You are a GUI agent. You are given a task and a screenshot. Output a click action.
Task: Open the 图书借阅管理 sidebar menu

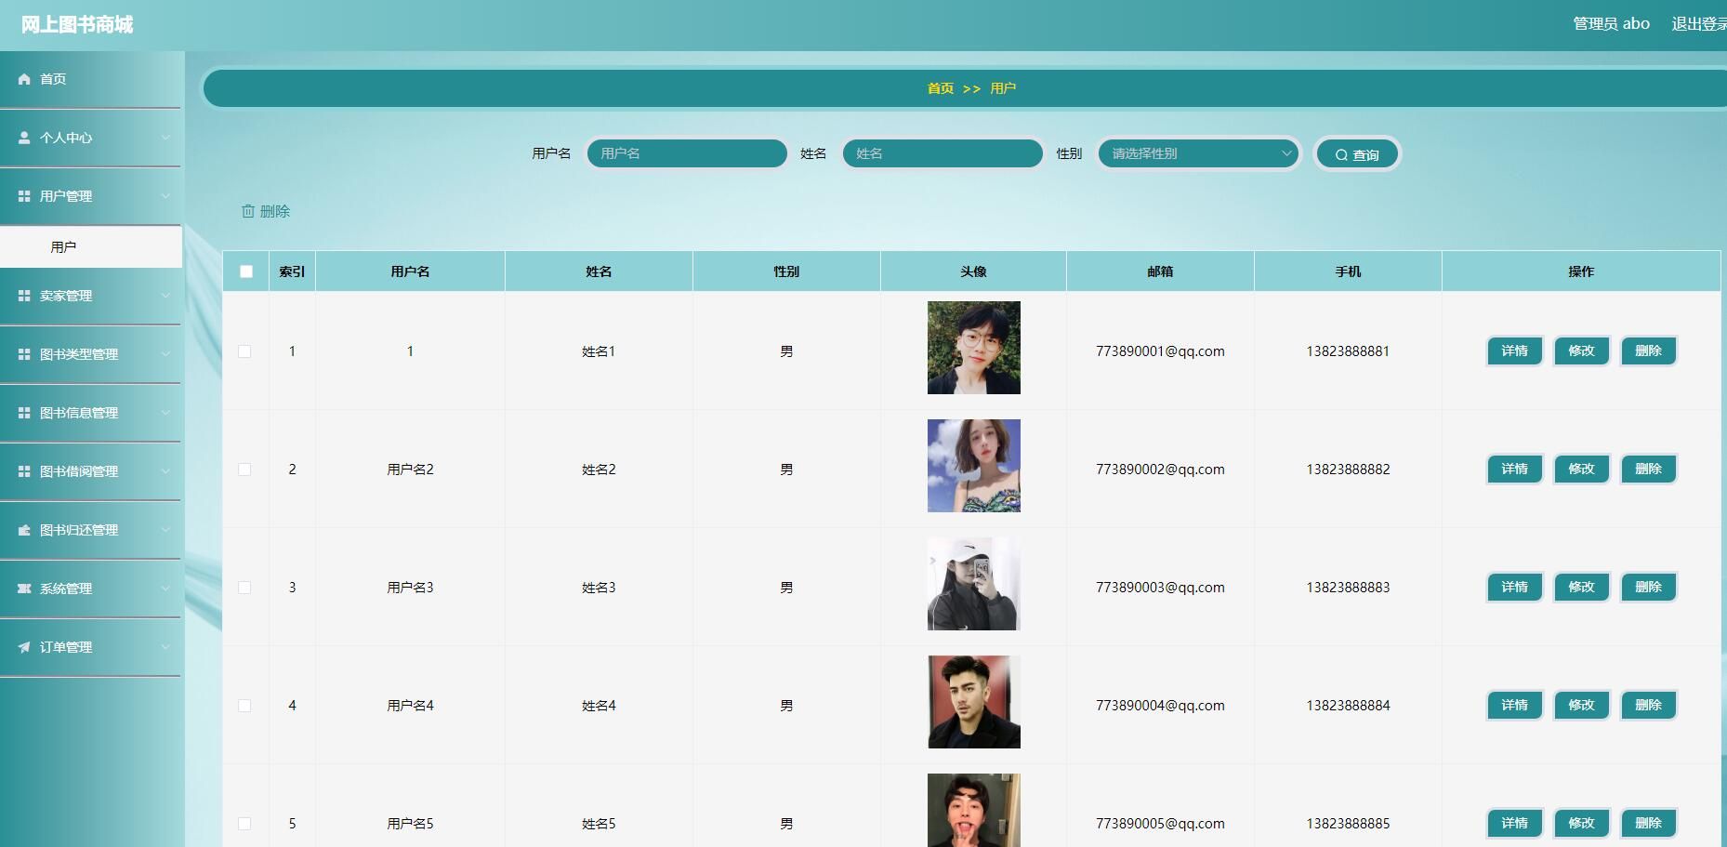coord(79,471)
